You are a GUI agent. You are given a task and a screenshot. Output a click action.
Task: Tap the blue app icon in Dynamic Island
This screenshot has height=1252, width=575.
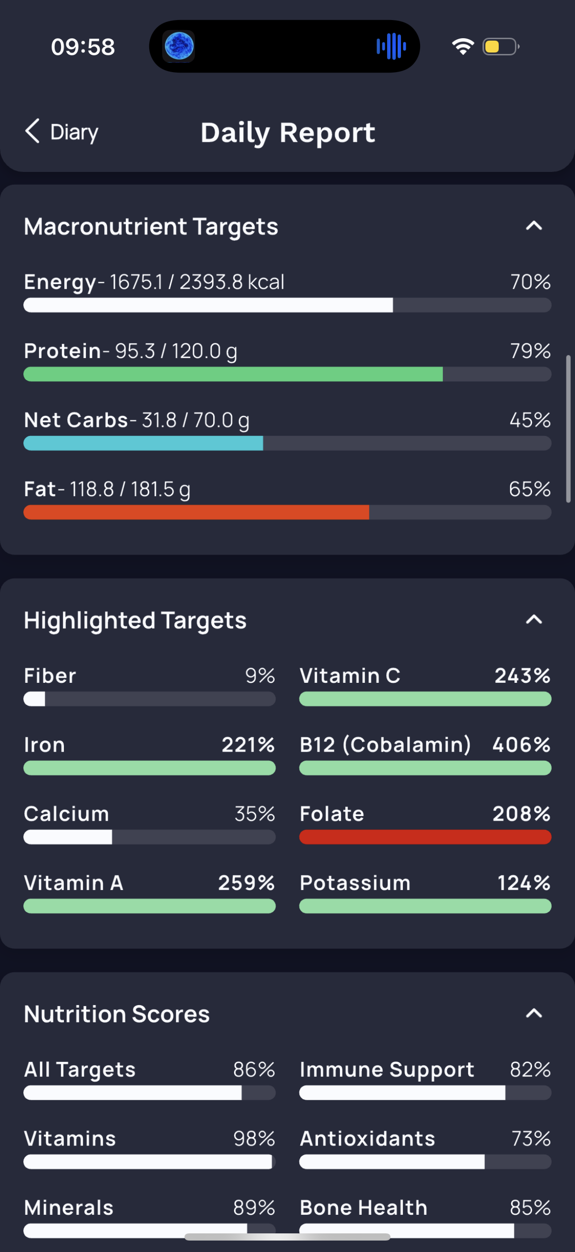point(179,47)
